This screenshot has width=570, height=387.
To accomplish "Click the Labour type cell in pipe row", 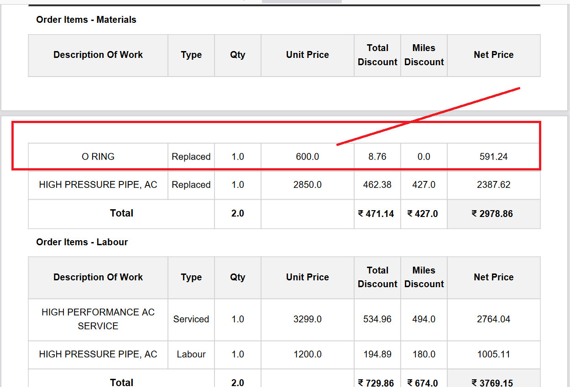I will (191, 355).
